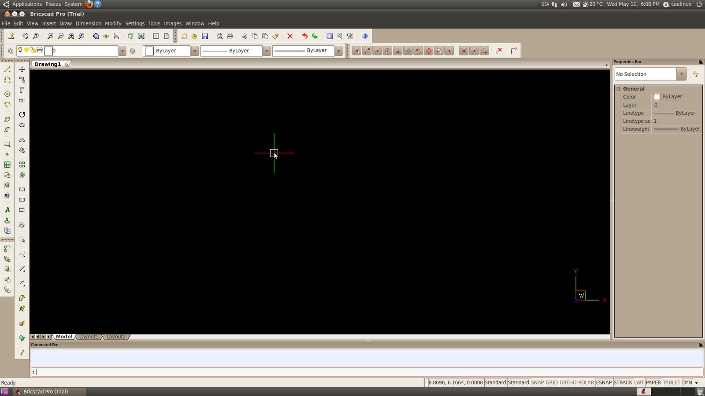This screenshot has width=705, height=396.
Task: Toggle SNAP in status bar
Action: point(537,382)
